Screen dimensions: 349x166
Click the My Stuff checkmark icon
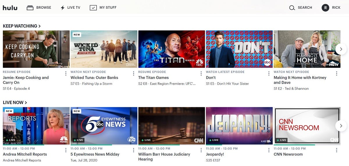[93, 8]
